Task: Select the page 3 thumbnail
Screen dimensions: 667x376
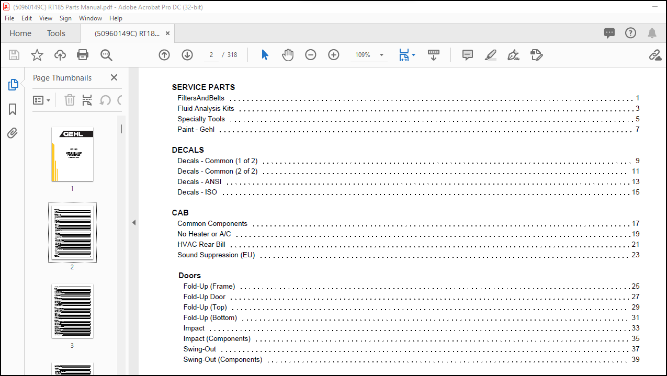Action: coord(72,311)
